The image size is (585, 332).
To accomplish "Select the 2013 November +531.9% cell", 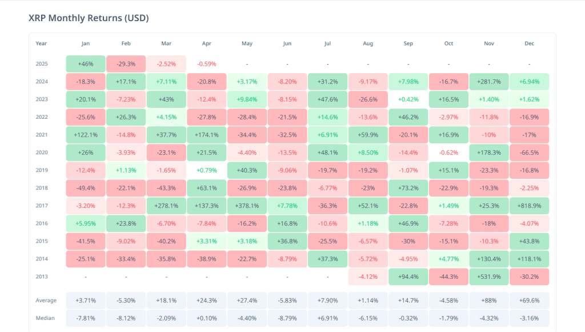I will point(489,277).
